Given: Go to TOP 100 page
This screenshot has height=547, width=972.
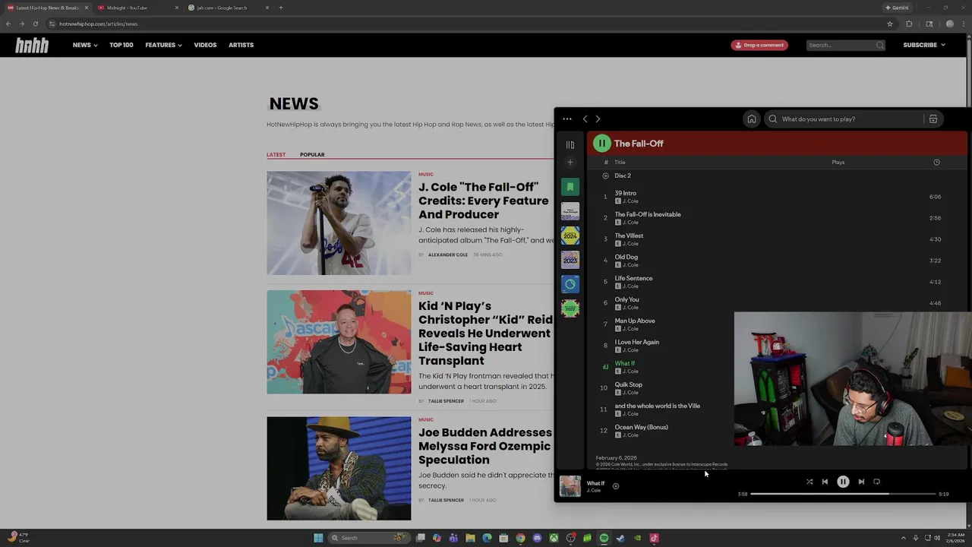Looking at the screenshot, I should pos(121,45).
